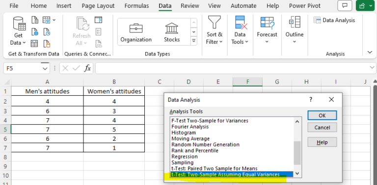Viewport: 377px width, 185px height.
Task: Collapse the ribbon with chevron arrow
Action: point(370,53)
